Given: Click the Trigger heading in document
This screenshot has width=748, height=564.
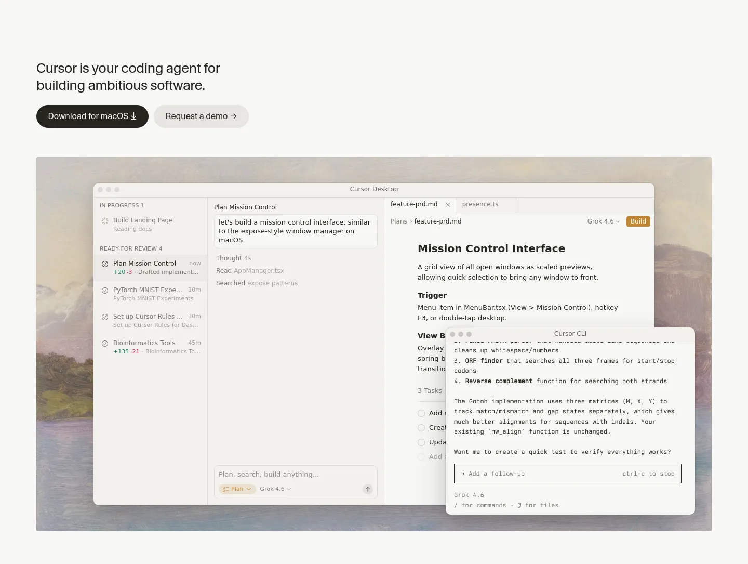Looking at the screenshot, I should [x=432, y=295].
